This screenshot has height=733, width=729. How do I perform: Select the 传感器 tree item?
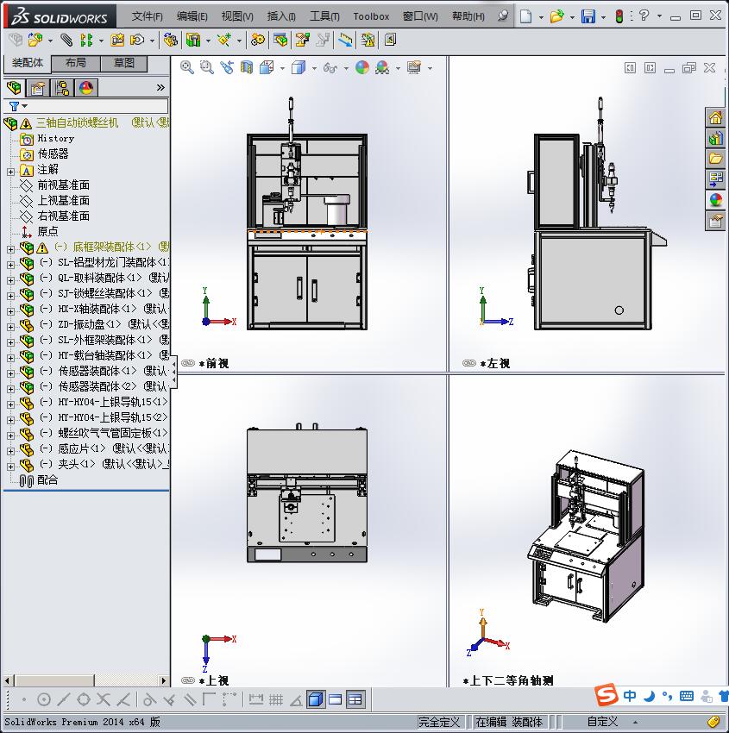[53, 153]
